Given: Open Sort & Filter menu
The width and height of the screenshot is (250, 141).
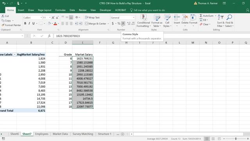Looking at the screenshot, I should point(221,21).
